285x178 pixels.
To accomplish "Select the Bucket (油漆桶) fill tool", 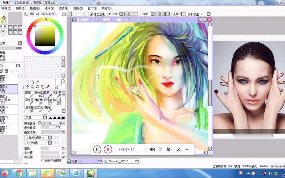I will 29,108.
